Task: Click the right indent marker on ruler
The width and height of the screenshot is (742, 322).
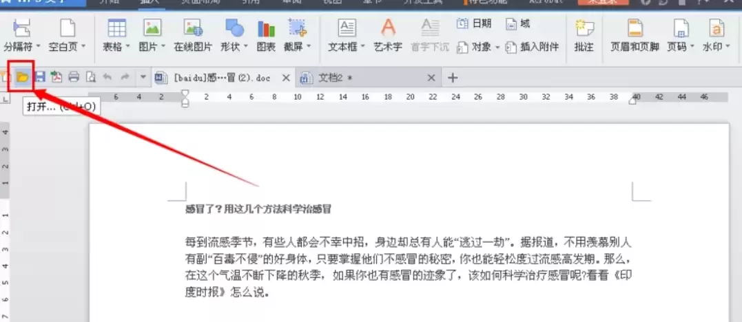Action: [x=632, y=99]
